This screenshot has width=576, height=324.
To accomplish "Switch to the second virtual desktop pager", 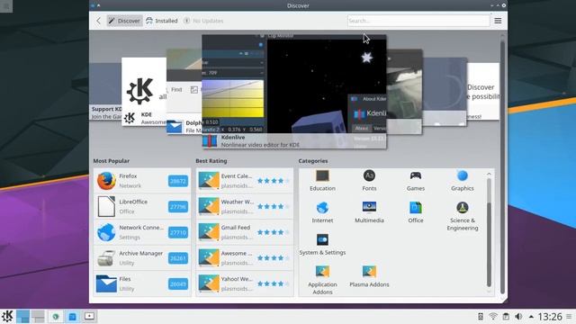I will pyautogui.click(x=38, y=316).
